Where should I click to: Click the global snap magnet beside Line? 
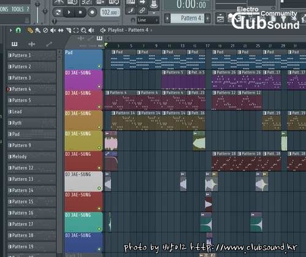tap(133, 20)
